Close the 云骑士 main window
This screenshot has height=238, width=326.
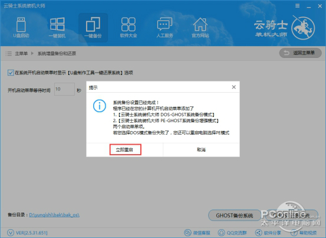pos(320,6)
